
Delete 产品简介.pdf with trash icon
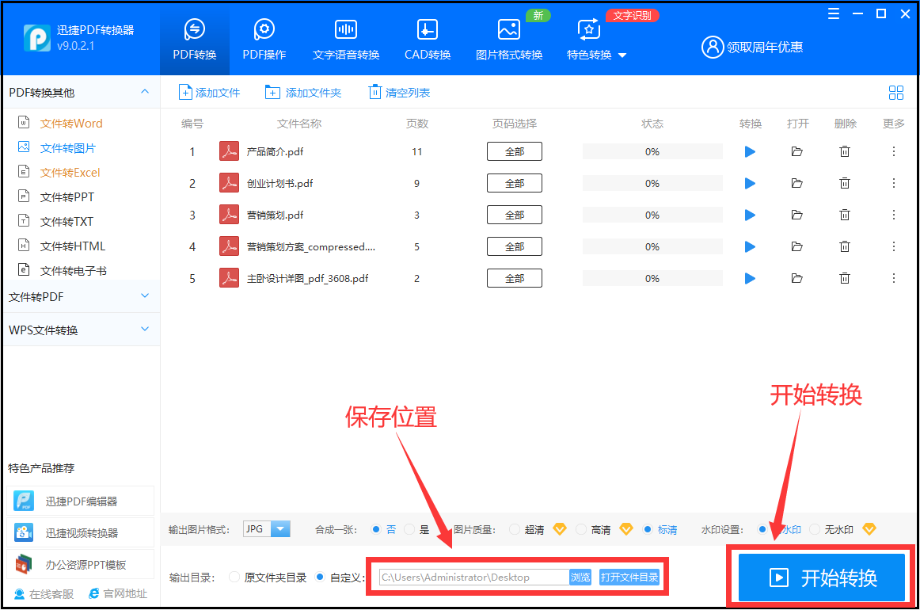pyautogui.click(x=844, y=152)
